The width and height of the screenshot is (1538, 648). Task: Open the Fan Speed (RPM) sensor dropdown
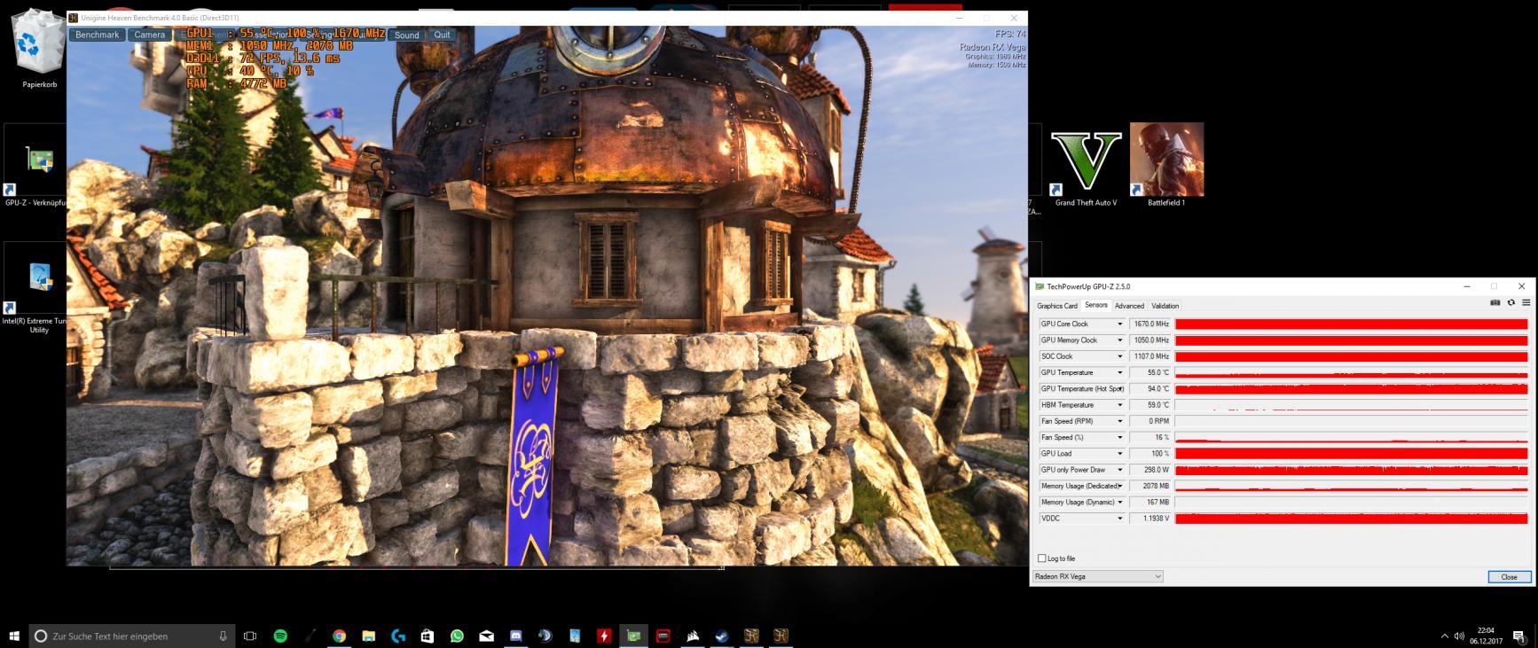(x=1120, y=421)
